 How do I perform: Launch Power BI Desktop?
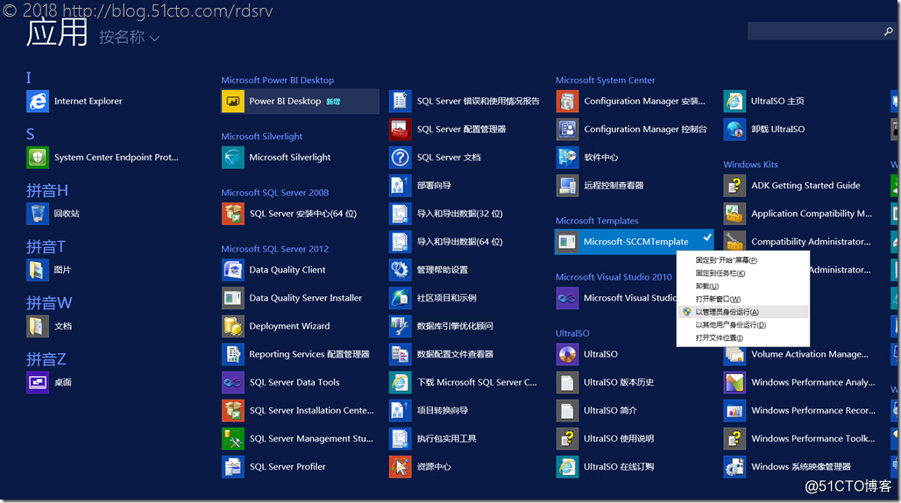click(300, 101)
